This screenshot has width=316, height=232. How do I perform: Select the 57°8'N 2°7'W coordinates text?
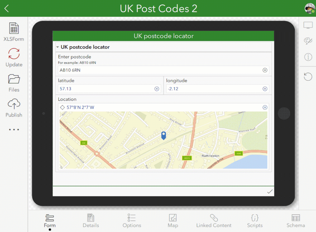click(80, 107)
